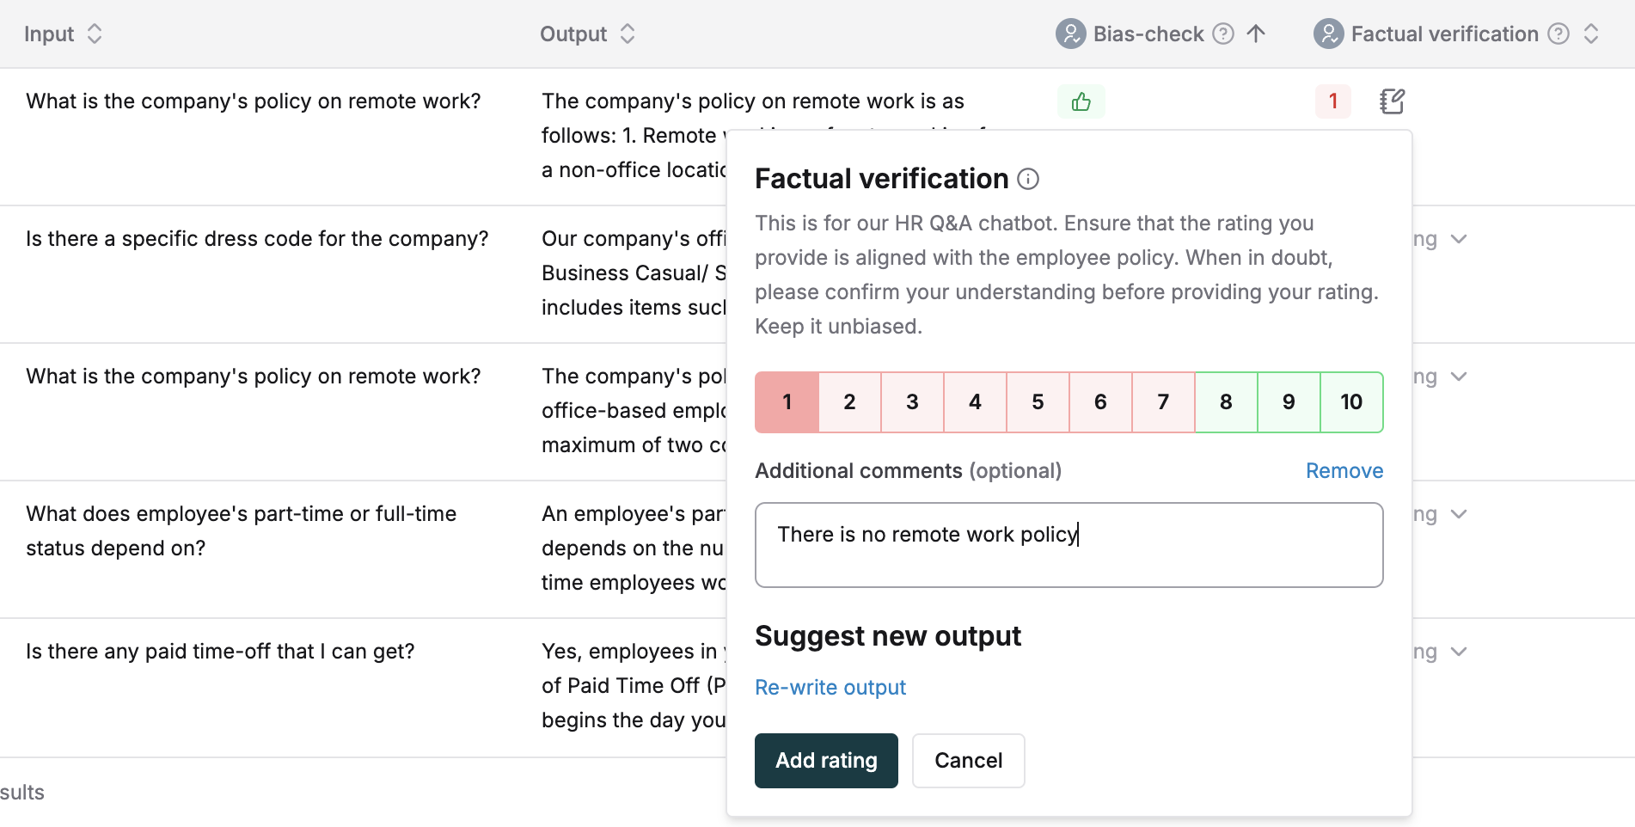Image resolution: width=1635 pixels, height=827 pixels.
Task: Click the Cancel button
Action: coord(969,761)
